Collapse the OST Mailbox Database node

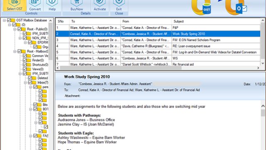click(4, 20)
